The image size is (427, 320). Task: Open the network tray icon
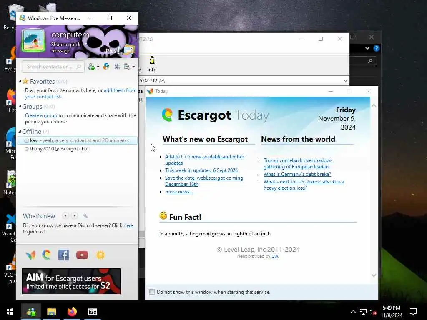click(363, 312)
